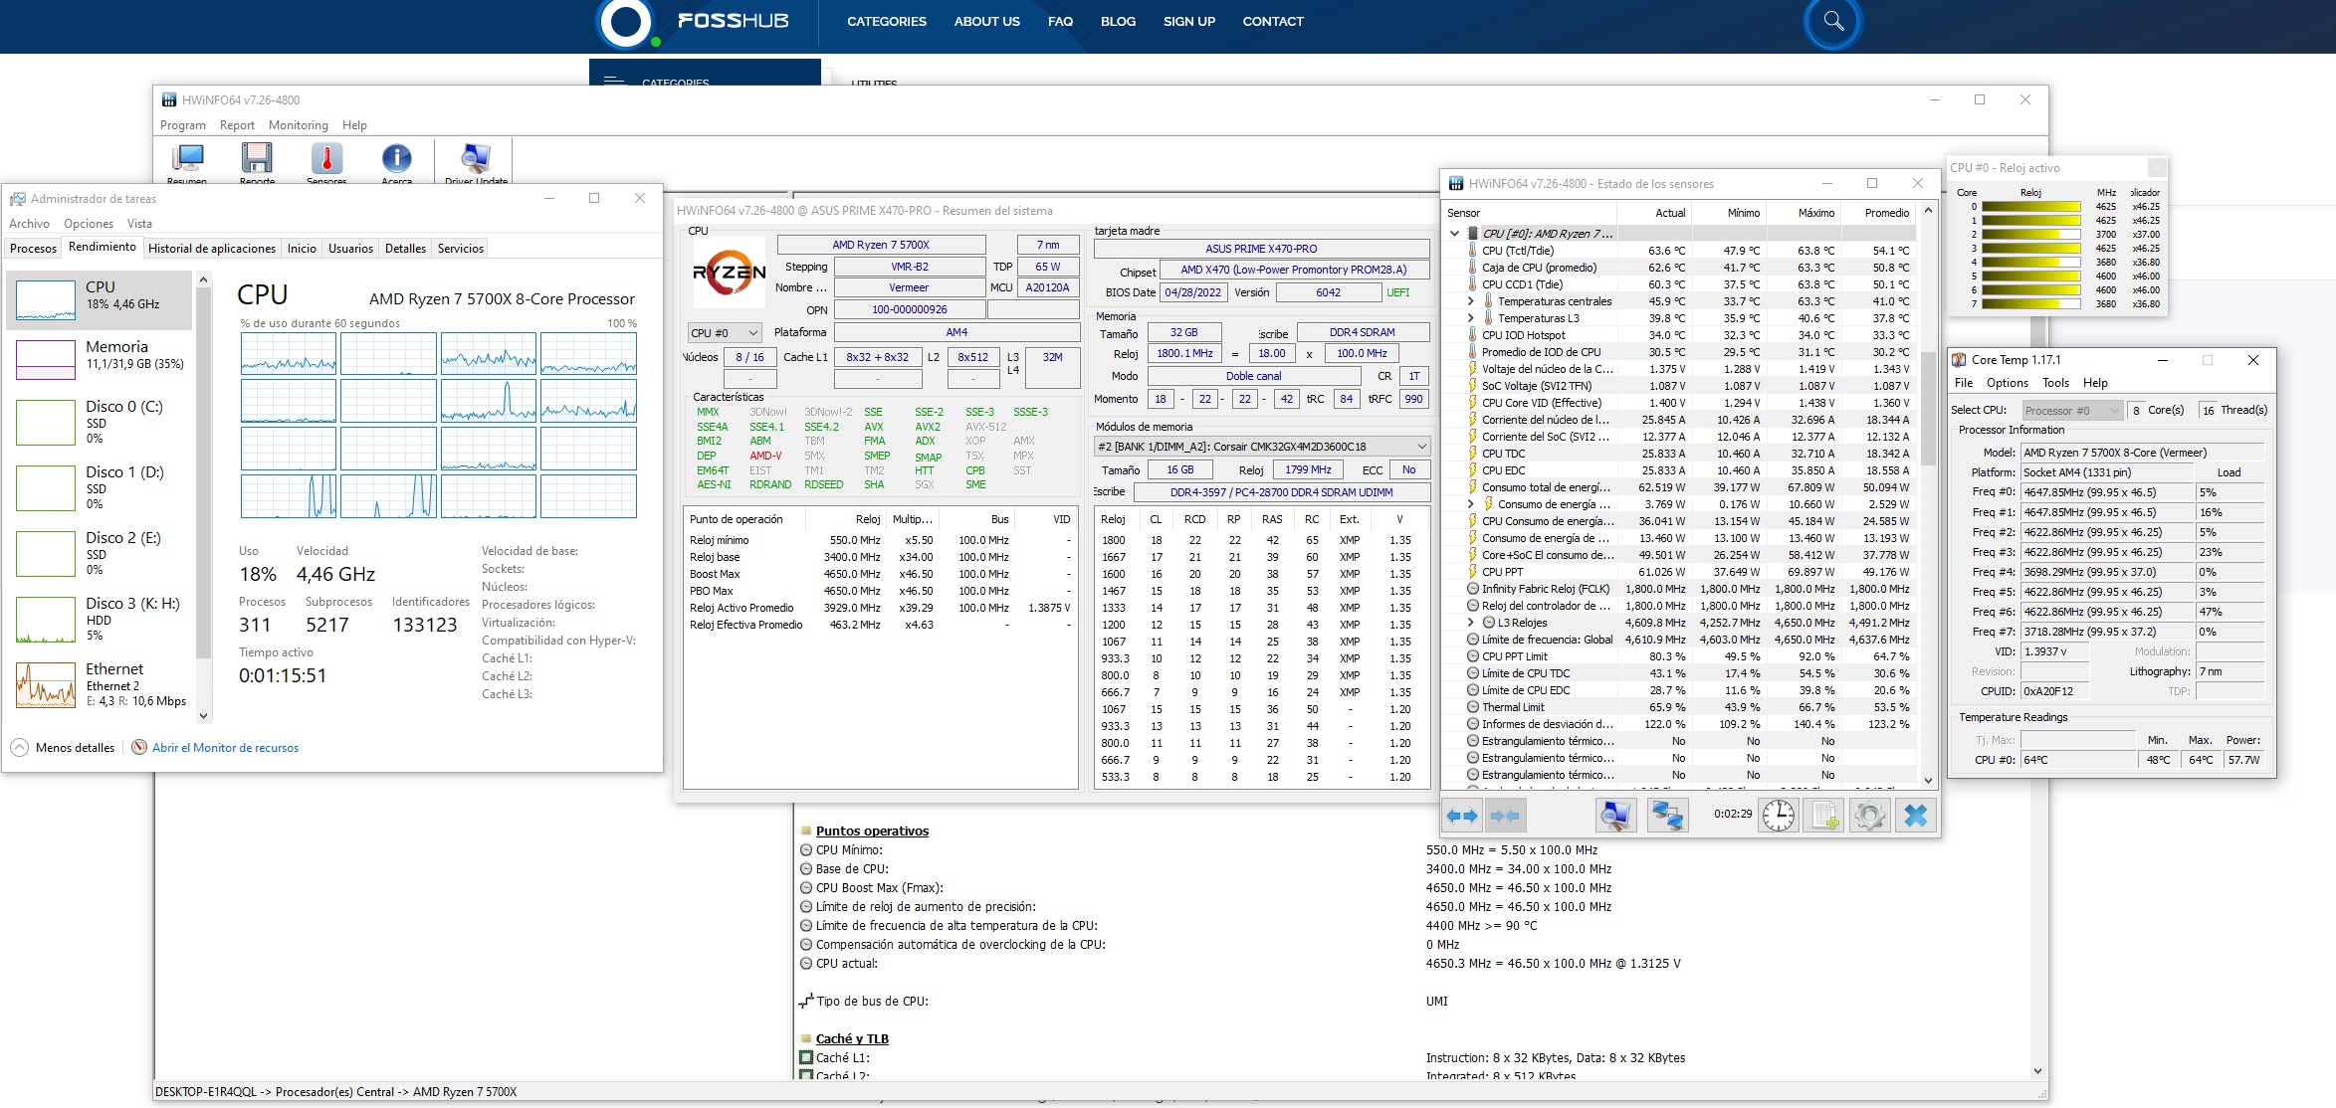Click the sensors list scroll-up arrow

(1928, 211)
